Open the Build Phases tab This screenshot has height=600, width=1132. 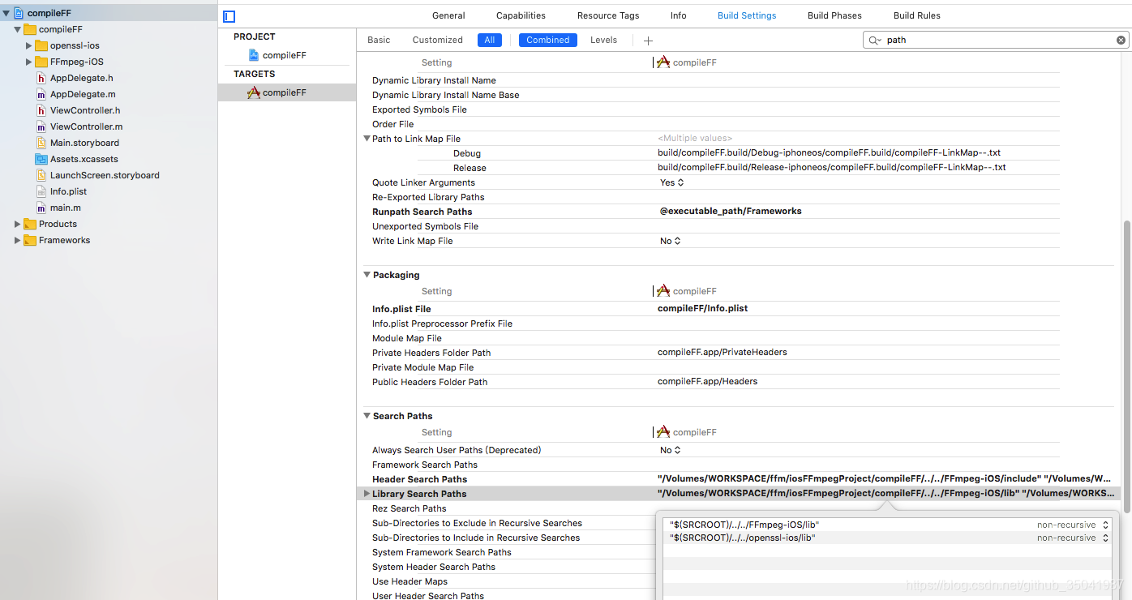tap(834, 15)
